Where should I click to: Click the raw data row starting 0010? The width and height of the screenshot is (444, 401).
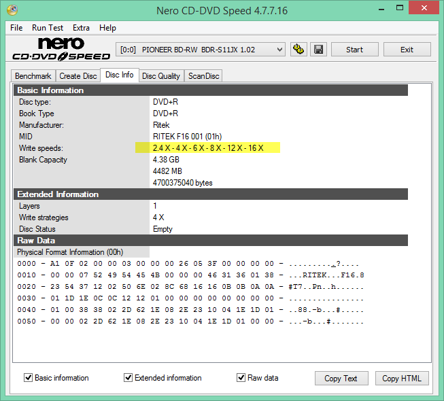190,275
